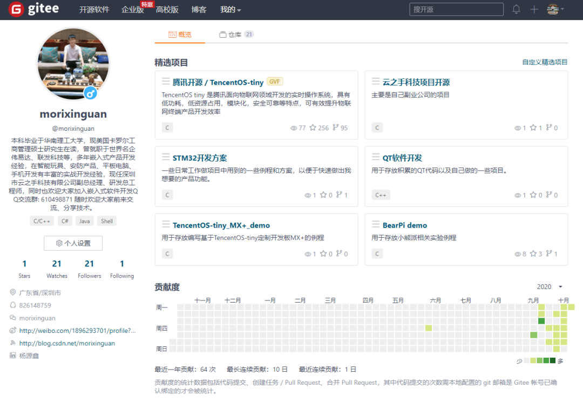Click drag handle icon on STM32开发方案 card
This screenshot has height=402, width=583.
[x=166, y=157]
